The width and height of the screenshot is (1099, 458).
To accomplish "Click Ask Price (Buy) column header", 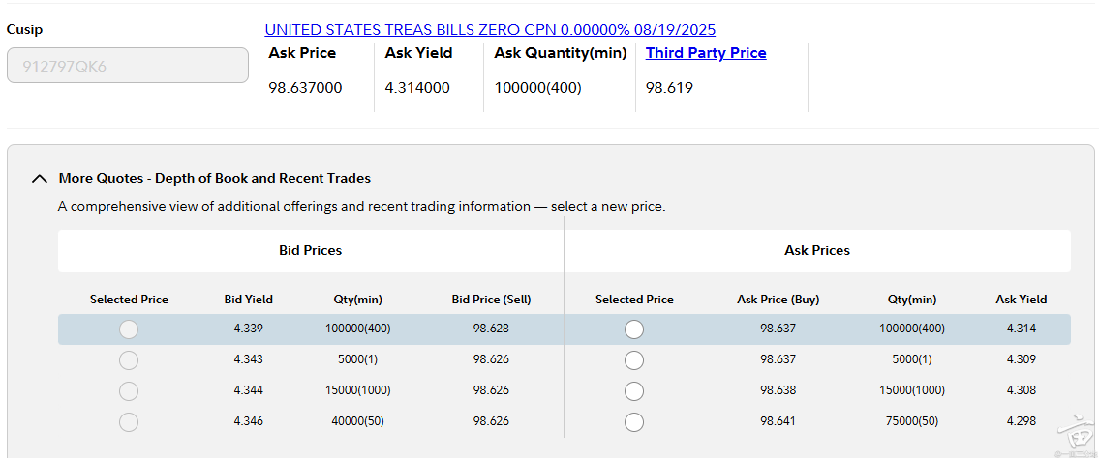I will pyautogui.click(x=778, y=300).
